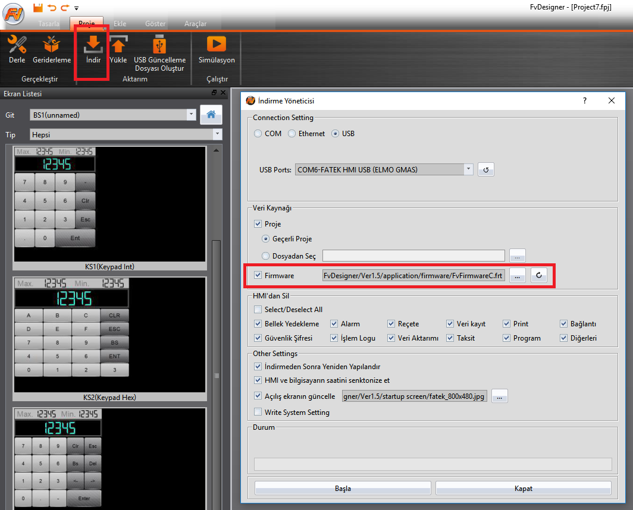633x510 pixels.
Task: Enable the Write System Setting checkbox
Action: click(258, 412)
